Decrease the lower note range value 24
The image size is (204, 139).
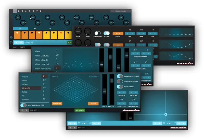(133, 66)
